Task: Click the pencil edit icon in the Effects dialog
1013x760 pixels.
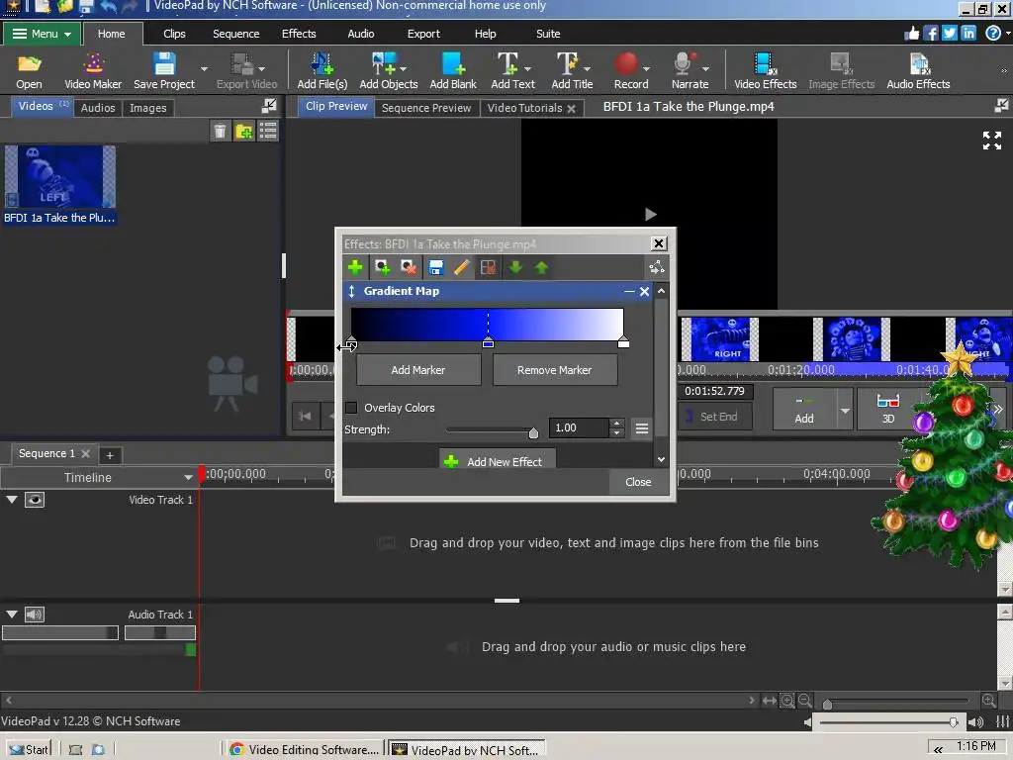Action: point(461,267)
